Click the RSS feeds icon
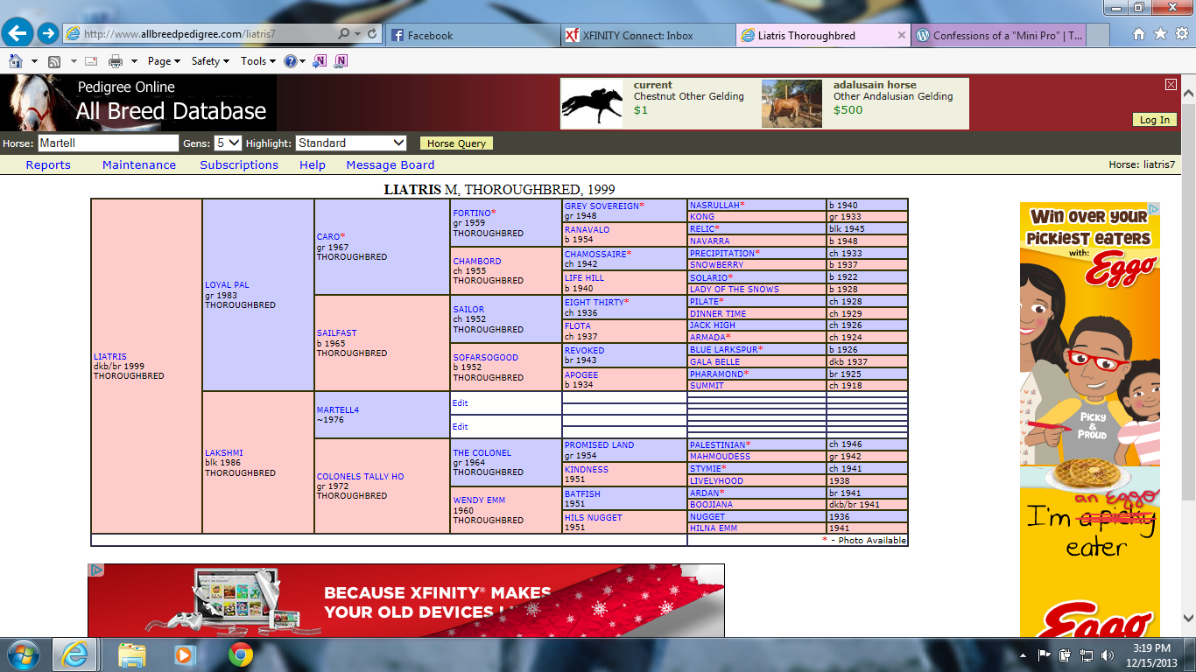This screenshot has width=1196, height=672. 54,61
